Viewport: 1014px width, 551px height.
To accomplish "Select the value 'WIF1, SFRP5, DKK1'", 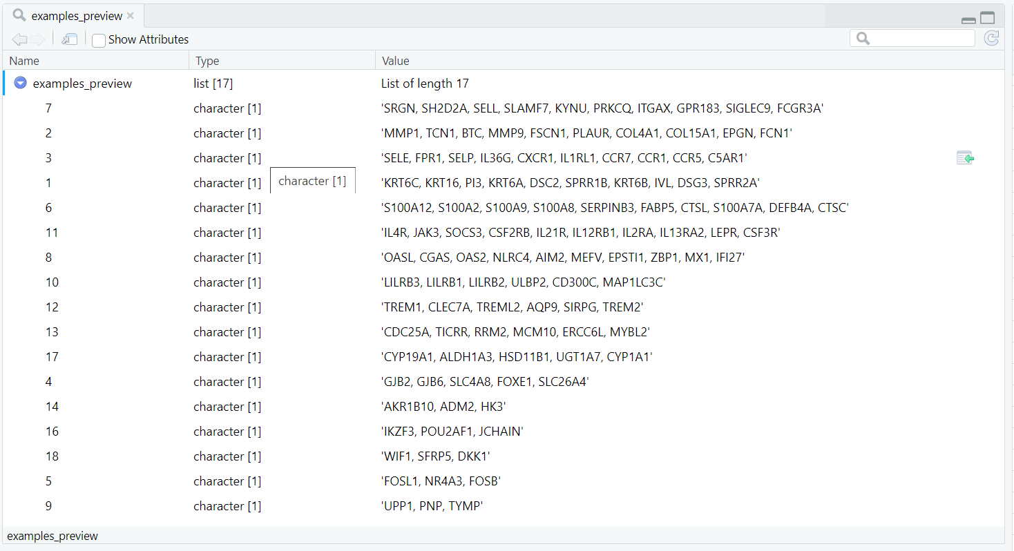I will 435,456.
